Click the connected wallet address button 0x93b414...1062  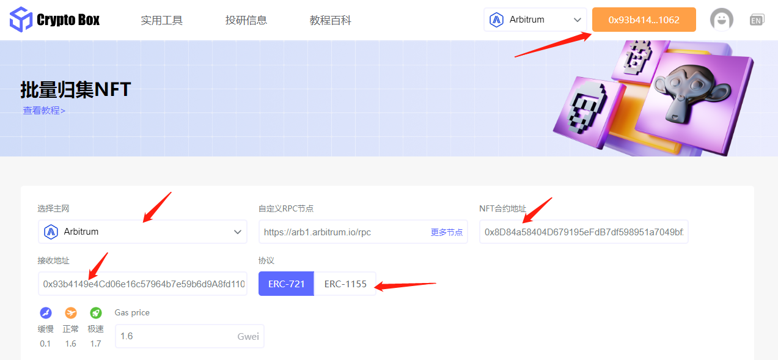click(643, 19)
